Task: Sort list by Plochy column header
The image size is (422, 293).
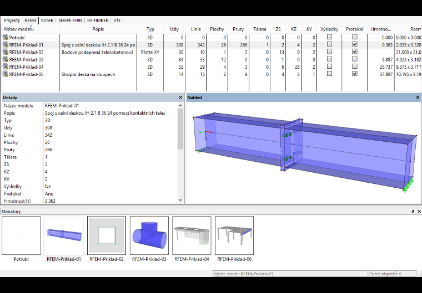Action: point(217,29)
